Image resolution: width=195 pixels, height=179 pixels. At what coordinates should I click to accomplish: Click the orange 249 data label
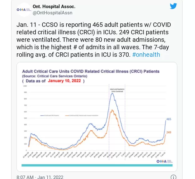click(x=169, y=132)
